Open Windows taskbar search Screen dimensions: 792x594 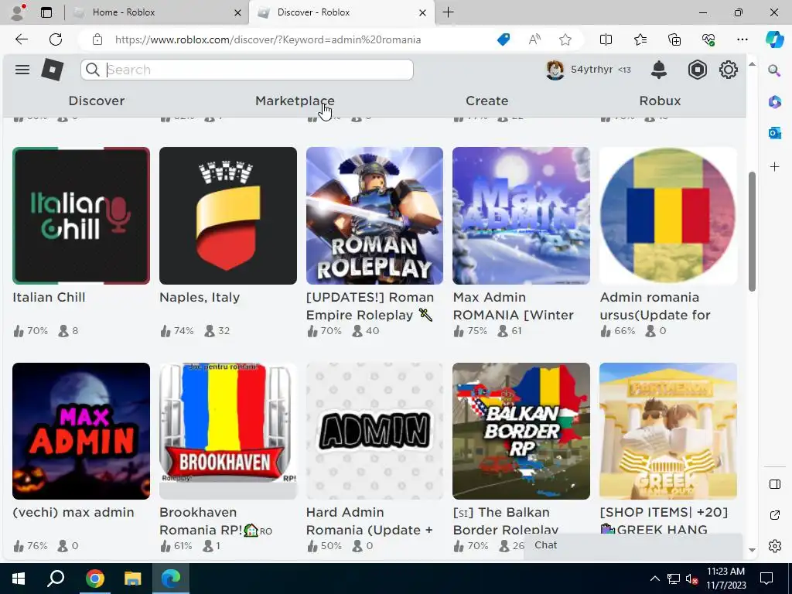(x=56, y=579)
